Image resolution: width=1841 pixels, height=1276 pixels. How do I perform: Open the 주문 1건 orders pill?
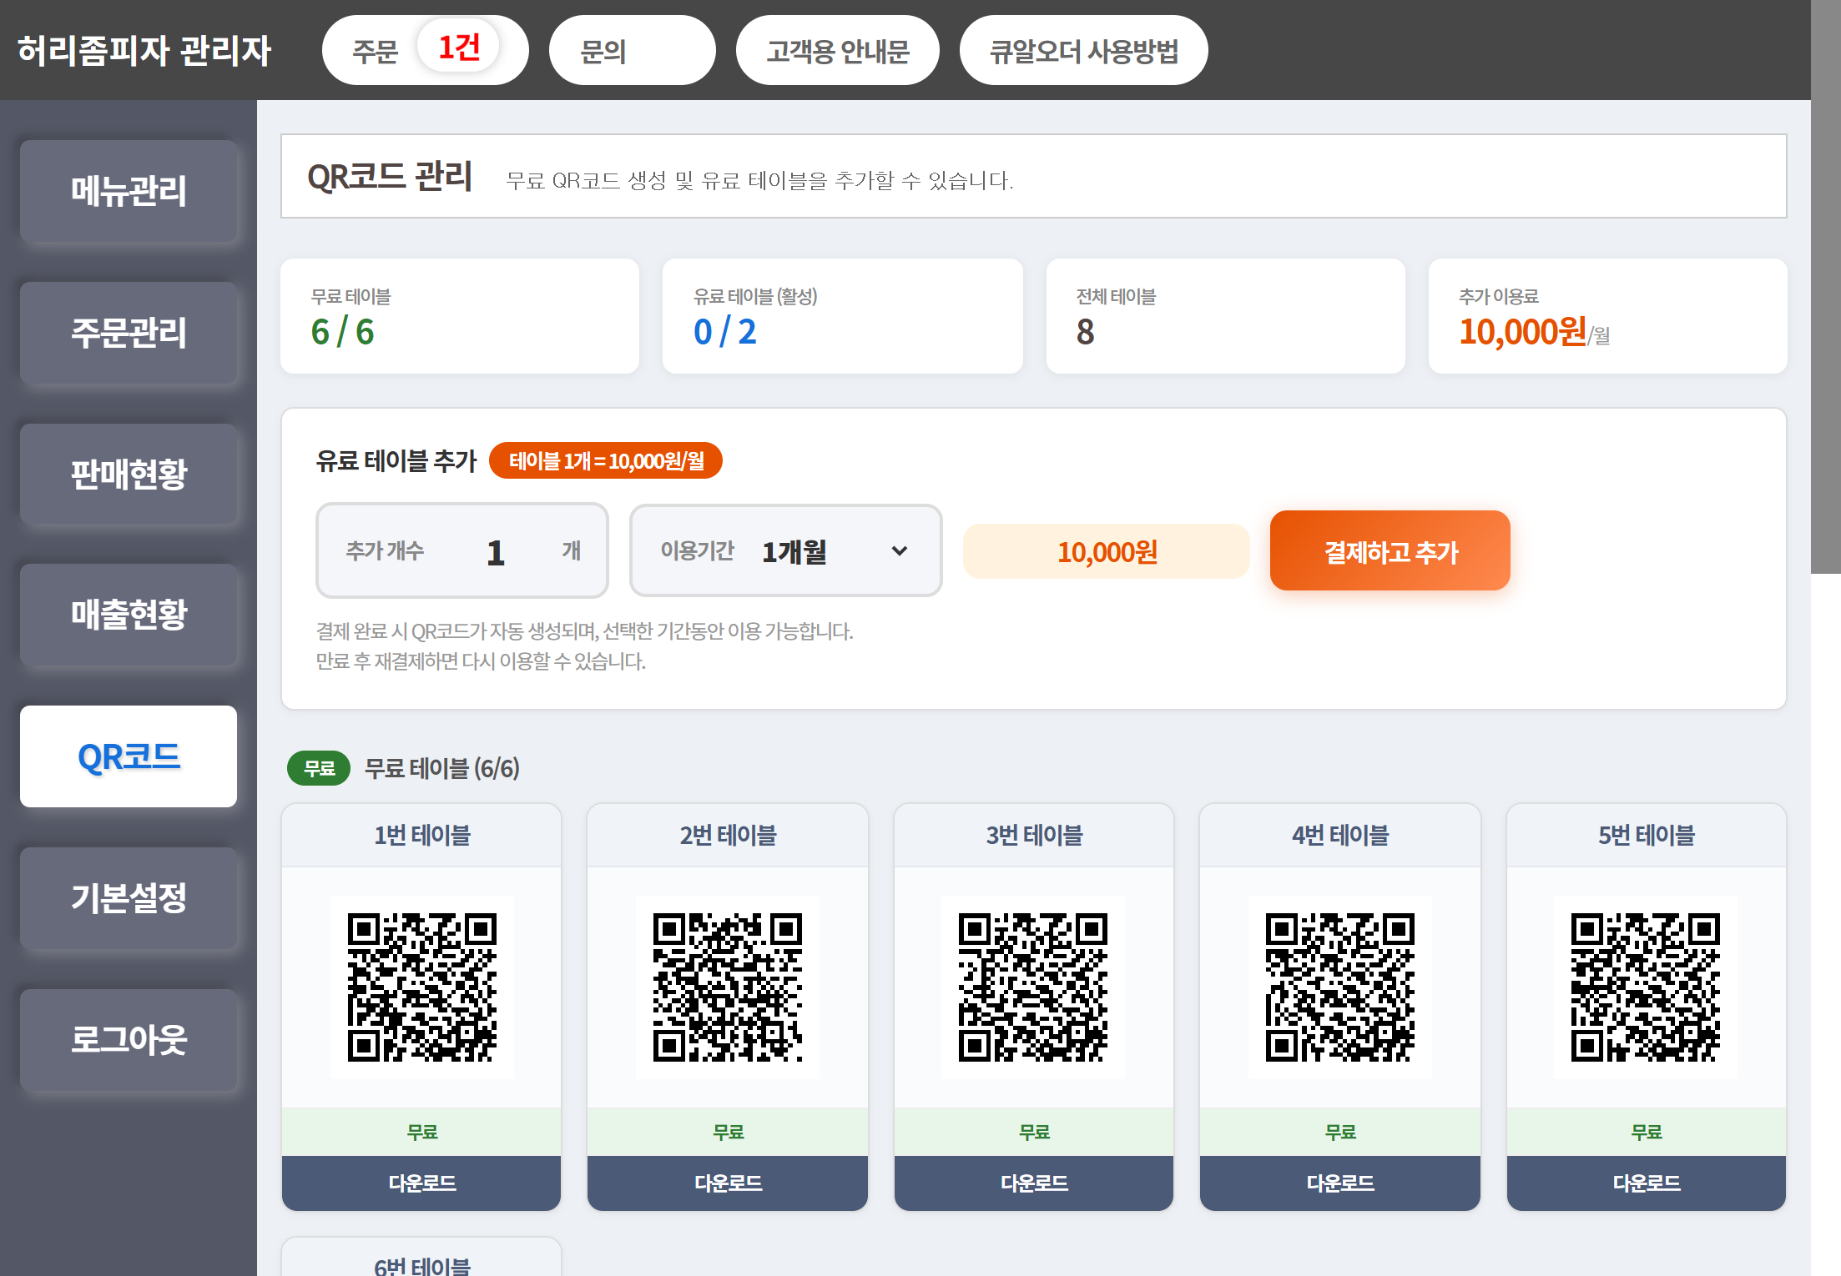tap(425, 50)
